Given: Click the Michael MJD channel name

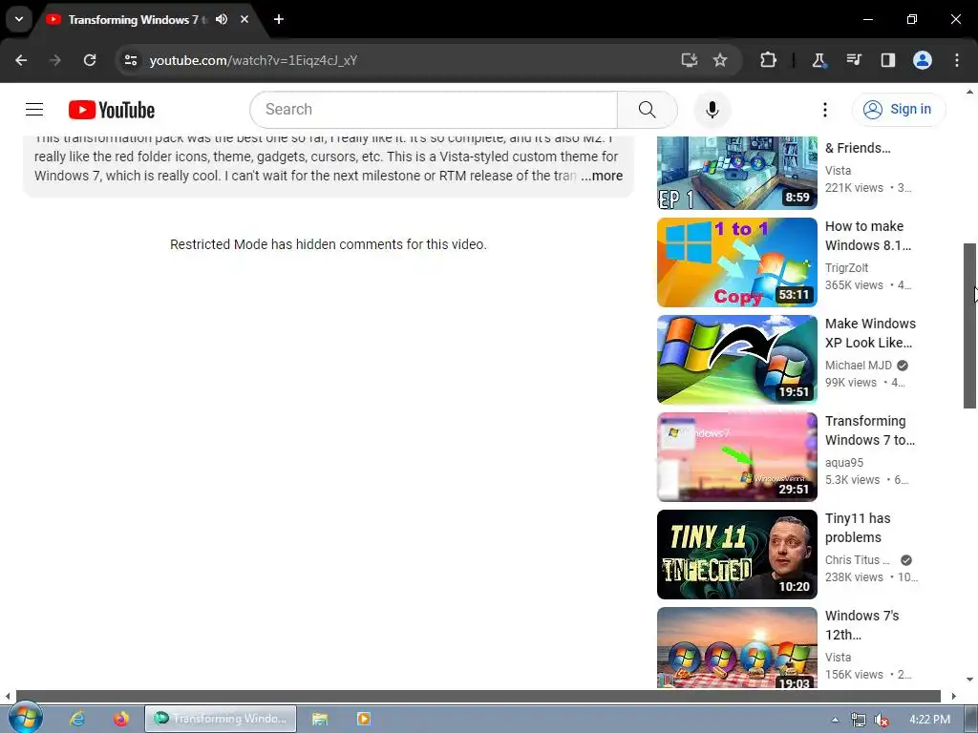Looking at the screenshot, I should (859, 366).
